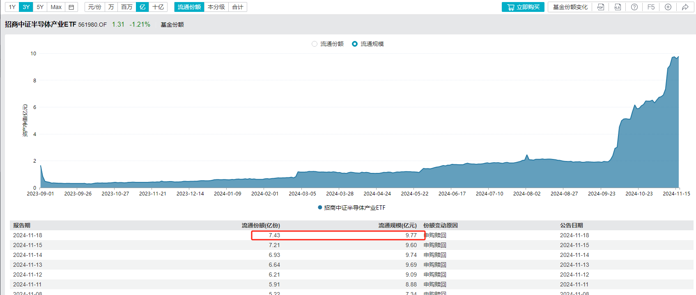Open the 基金份额变化 button
Viewport: 696px width, 295px height.
570,7
